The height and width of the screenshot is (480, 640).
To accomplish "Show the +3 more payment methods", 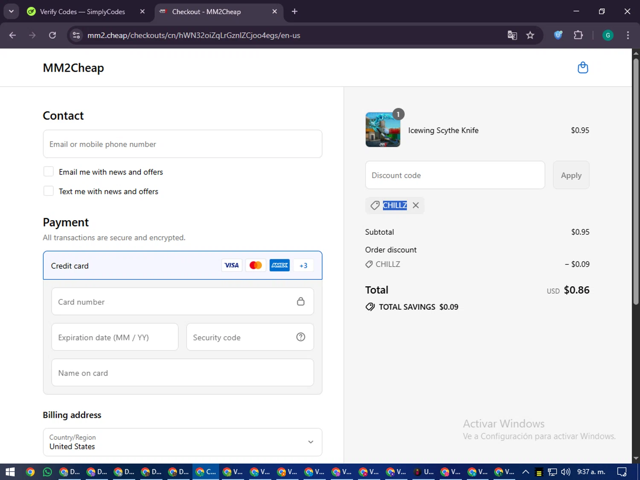I will point(303,265).
